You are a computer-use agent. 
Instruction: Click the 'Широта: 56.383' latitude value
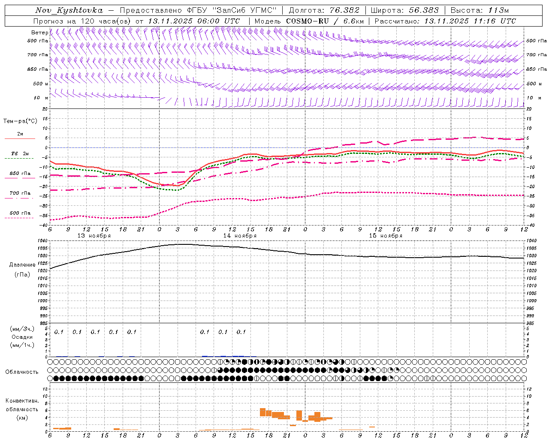click(405, 10)
